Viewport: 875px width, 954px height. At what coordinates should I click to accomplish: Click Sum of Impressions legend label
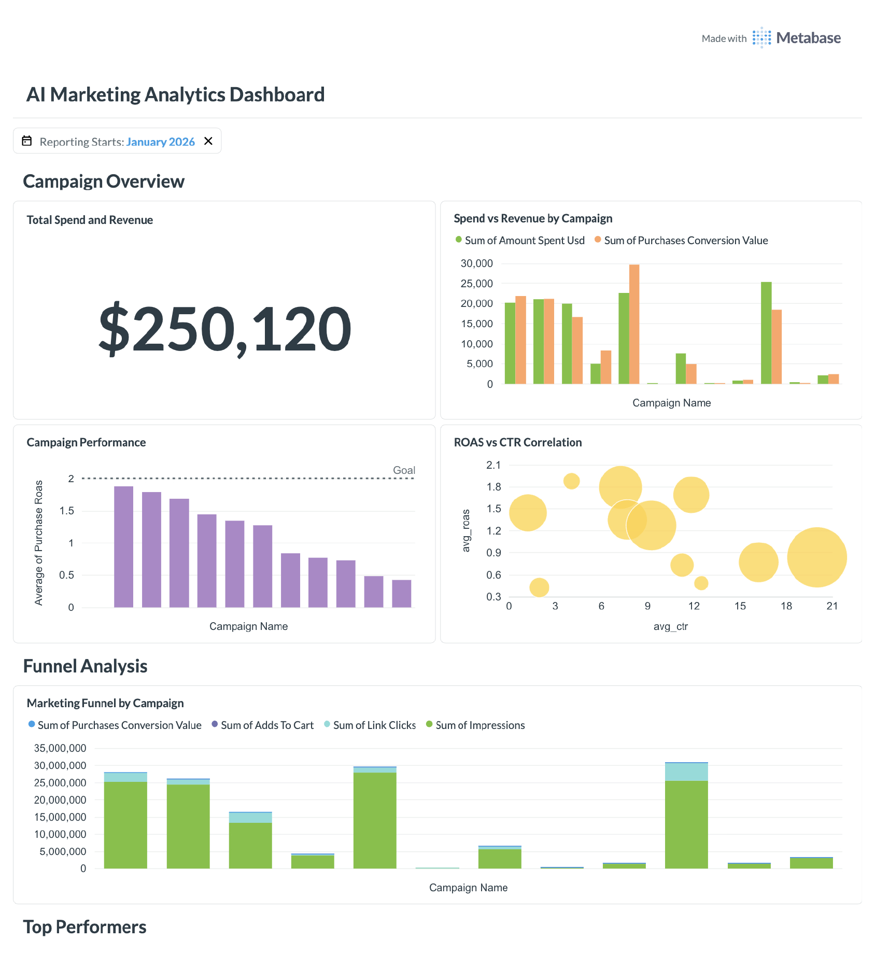click(480, 725)
